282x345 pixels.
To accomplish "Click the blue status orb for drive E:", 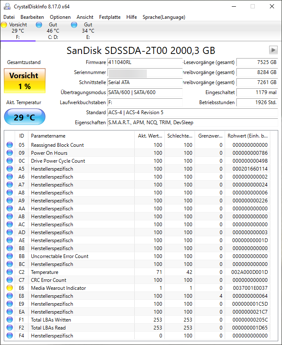I will click(x=74, y=25).
